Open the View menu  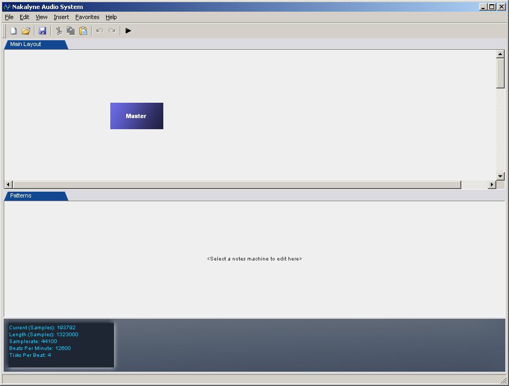pyautogui.click(x=41, y=17)
